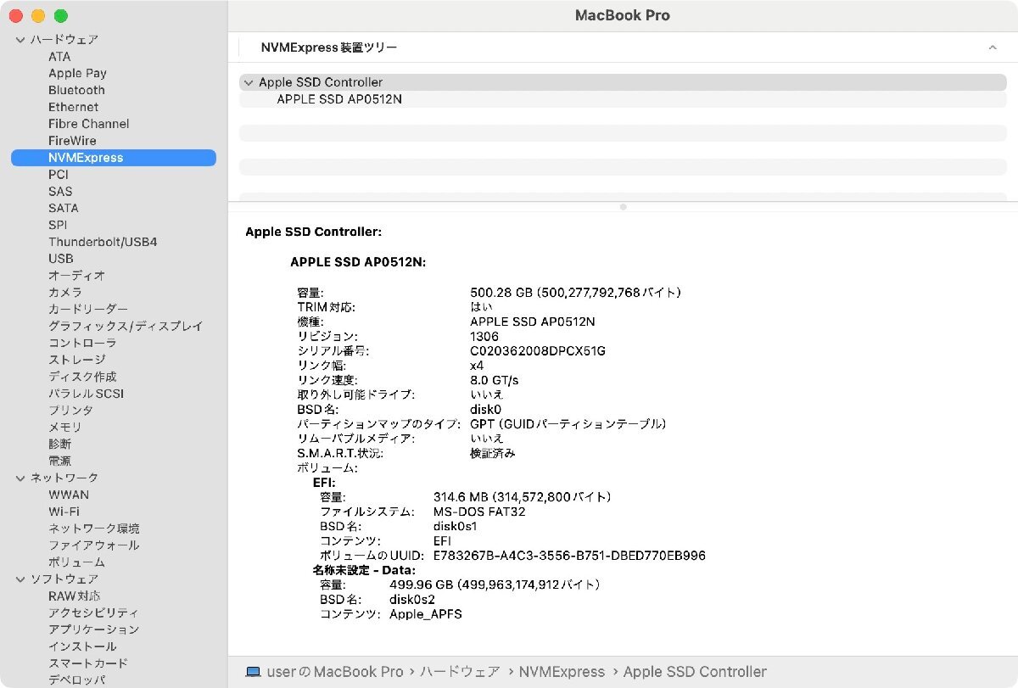Select パラレルSCSI in the sidebar
Image resolution: width=1018 pixels, height=688 pixels.
click(x=86, y=394)
